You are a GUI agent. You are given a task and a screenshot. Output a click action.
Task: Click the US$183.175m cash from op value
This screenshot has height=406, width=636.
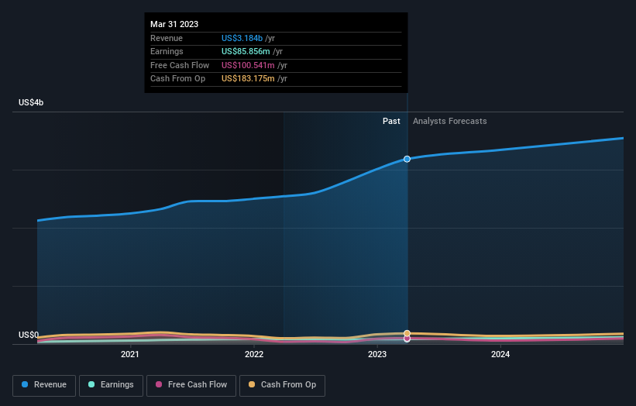248,79
